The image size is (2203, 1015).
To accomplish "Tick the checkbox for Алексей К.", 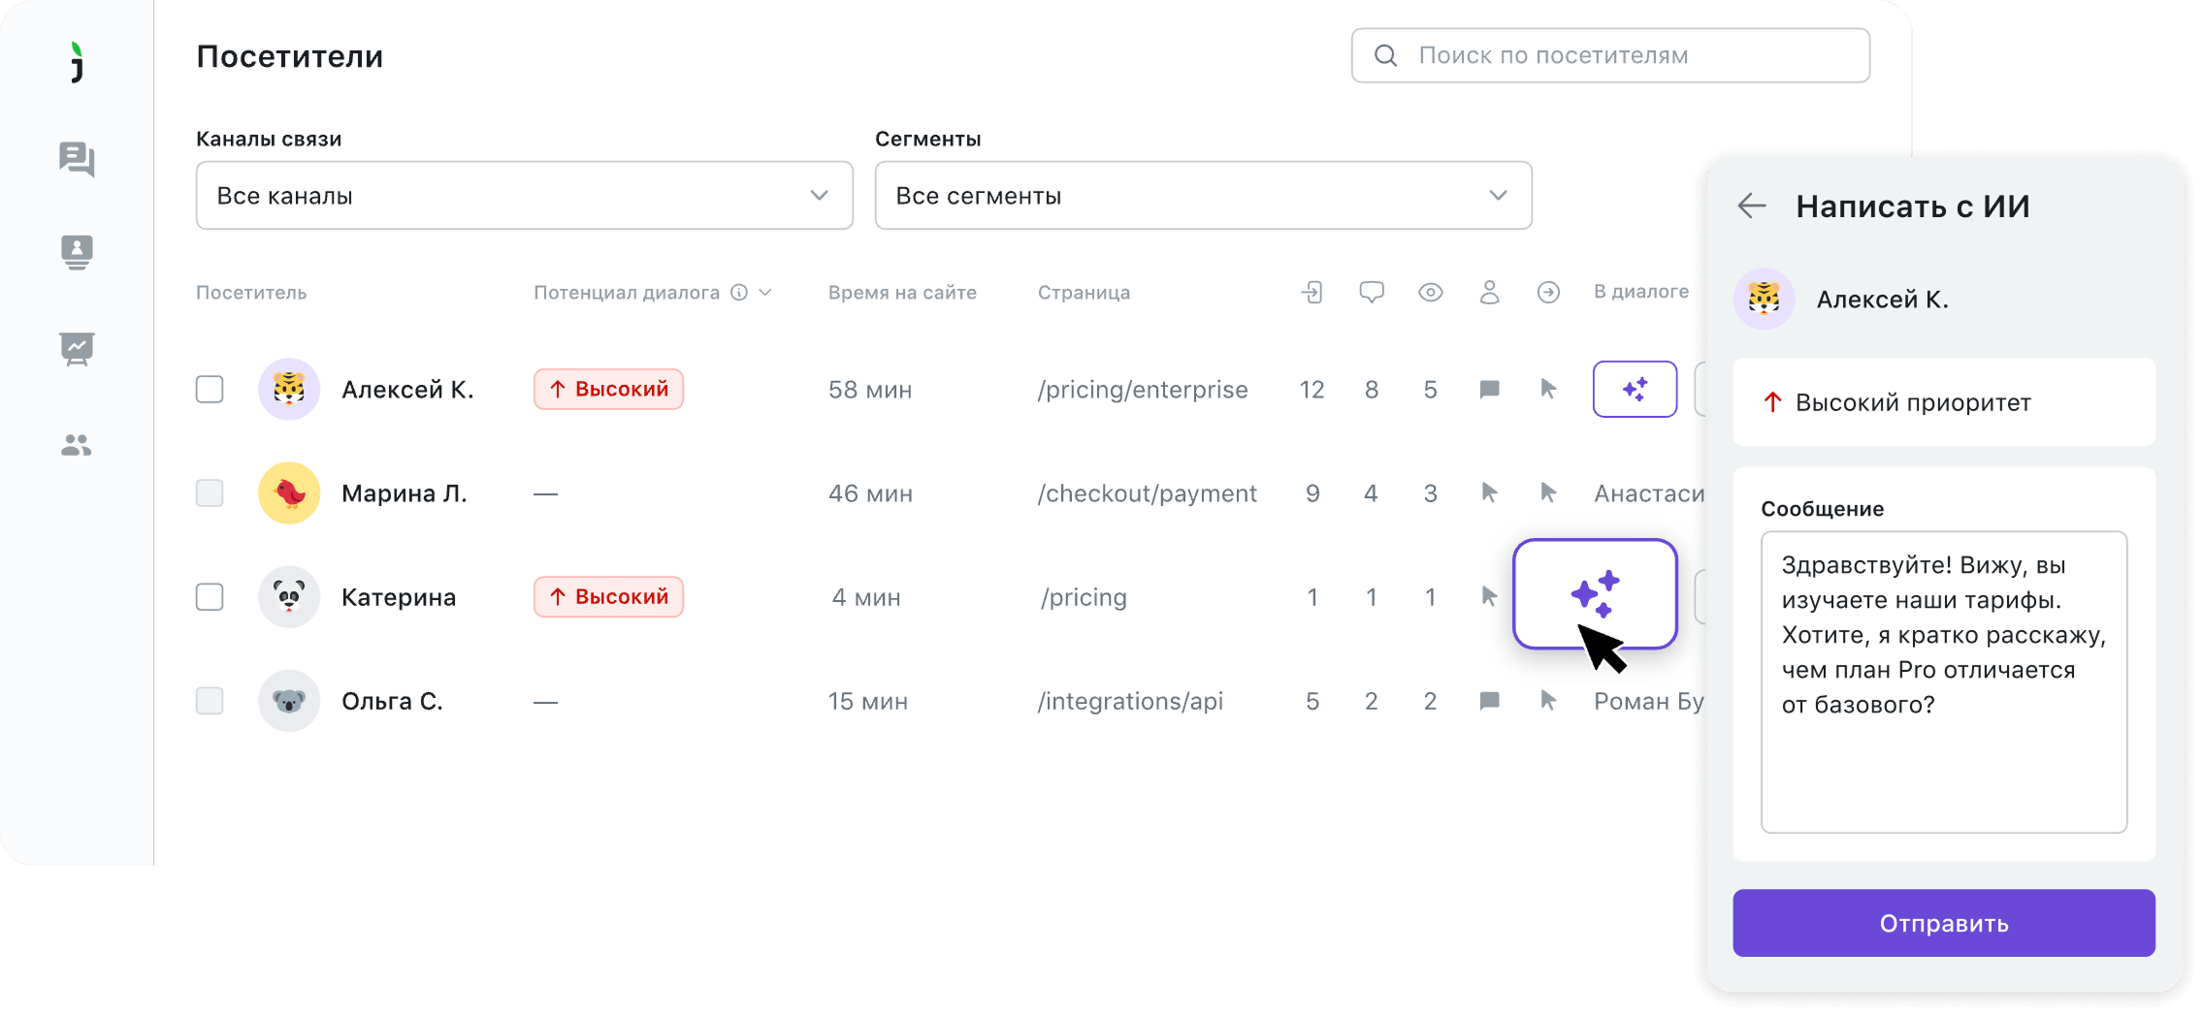I will coord(210,389).
